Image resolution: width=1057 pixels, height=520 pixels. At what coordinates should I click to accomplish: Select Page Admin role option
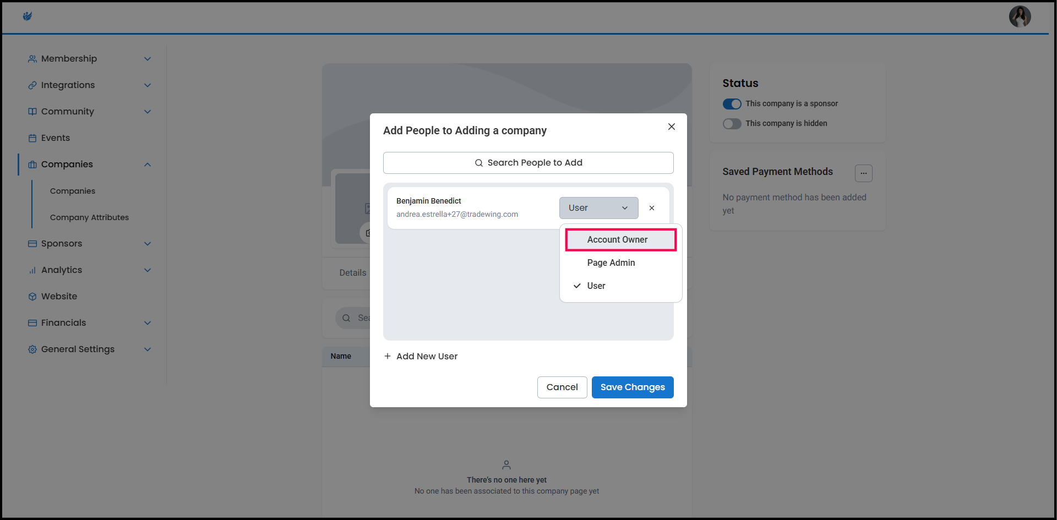(x=611, y=263)
